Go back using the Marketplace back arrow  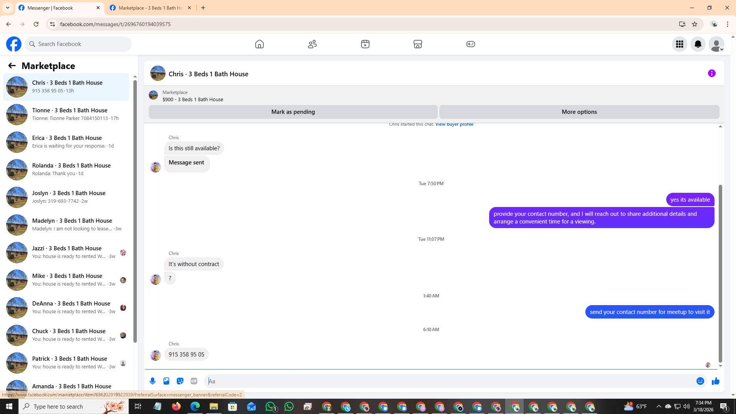point(12,66)
